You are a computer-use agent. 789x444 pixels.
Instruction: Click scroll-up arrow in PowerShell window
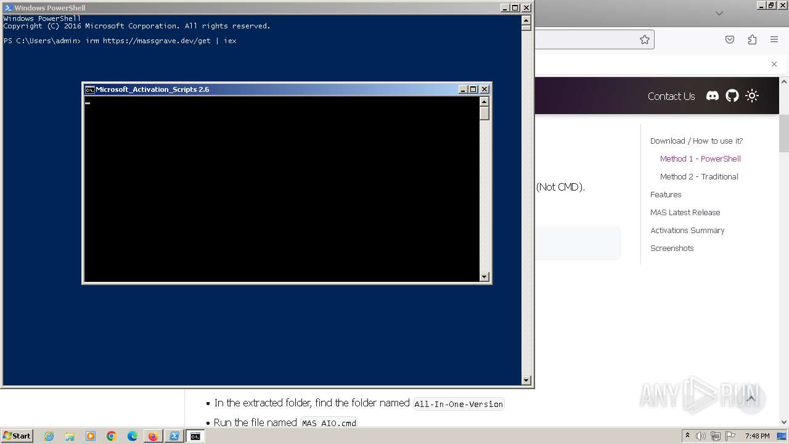pos(526,19)
